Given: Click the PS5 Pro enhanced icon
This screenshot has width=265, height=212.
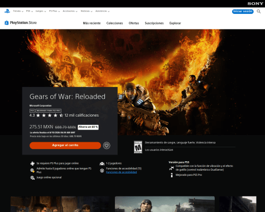Looking at the screenshot, I should (x=172, y=175).
